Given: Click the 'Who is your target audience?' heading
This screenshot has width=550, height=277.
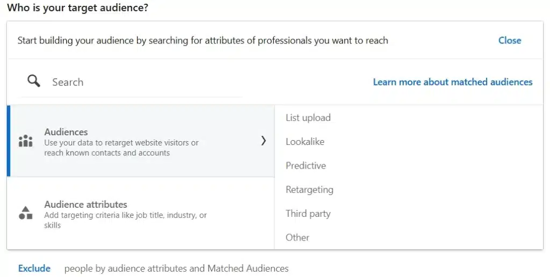Looking at the screenshot, I should coord(77,8).
